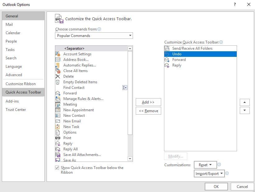255x192 pixels.
Task: Click the Forward icon in the Quick Access Toolbar list
Action: (x=167, y=60)
